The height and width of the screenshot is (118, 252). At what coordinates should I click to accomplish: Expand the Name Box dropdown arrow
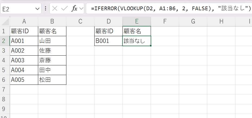click(37, 9)
